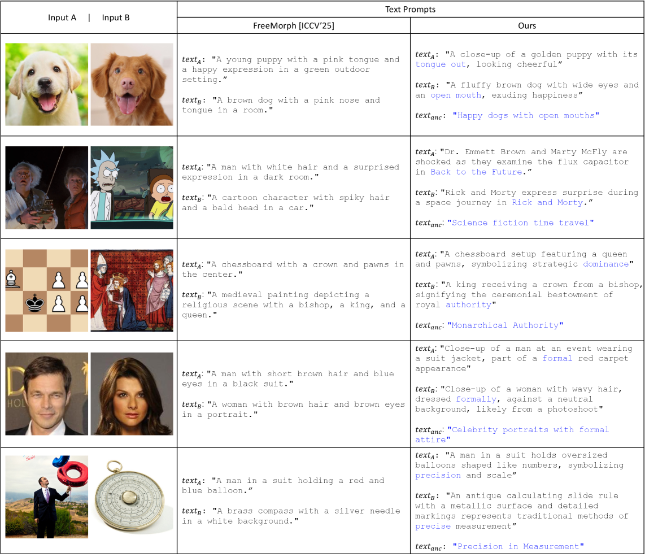Click the "Celebrity portraits with formal" blue text
This screenshot has width=645, height=557.
530,430
